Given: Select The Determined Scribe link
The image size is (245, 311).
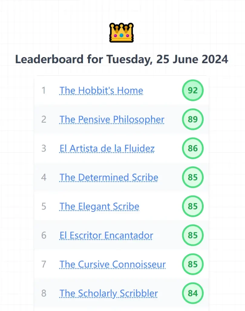Looking at the screenshot, I should click(x=109, y=177).
